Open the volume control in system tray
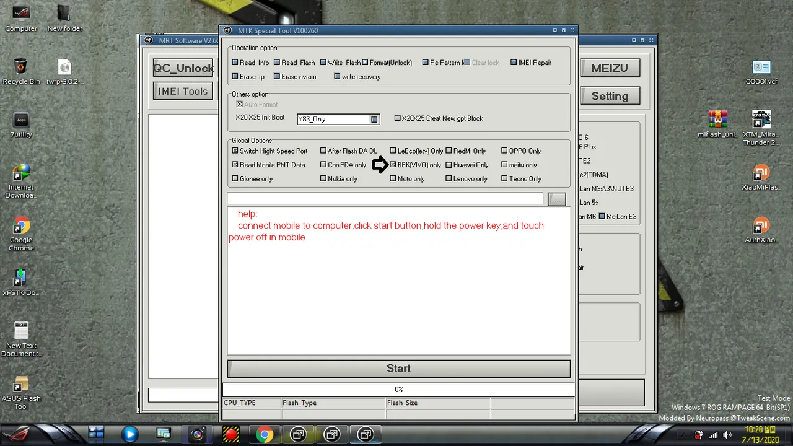 (729, 435)
